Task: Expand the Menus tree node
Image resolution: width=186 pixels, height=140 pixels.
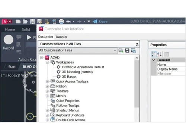Action: coord(47,96)
